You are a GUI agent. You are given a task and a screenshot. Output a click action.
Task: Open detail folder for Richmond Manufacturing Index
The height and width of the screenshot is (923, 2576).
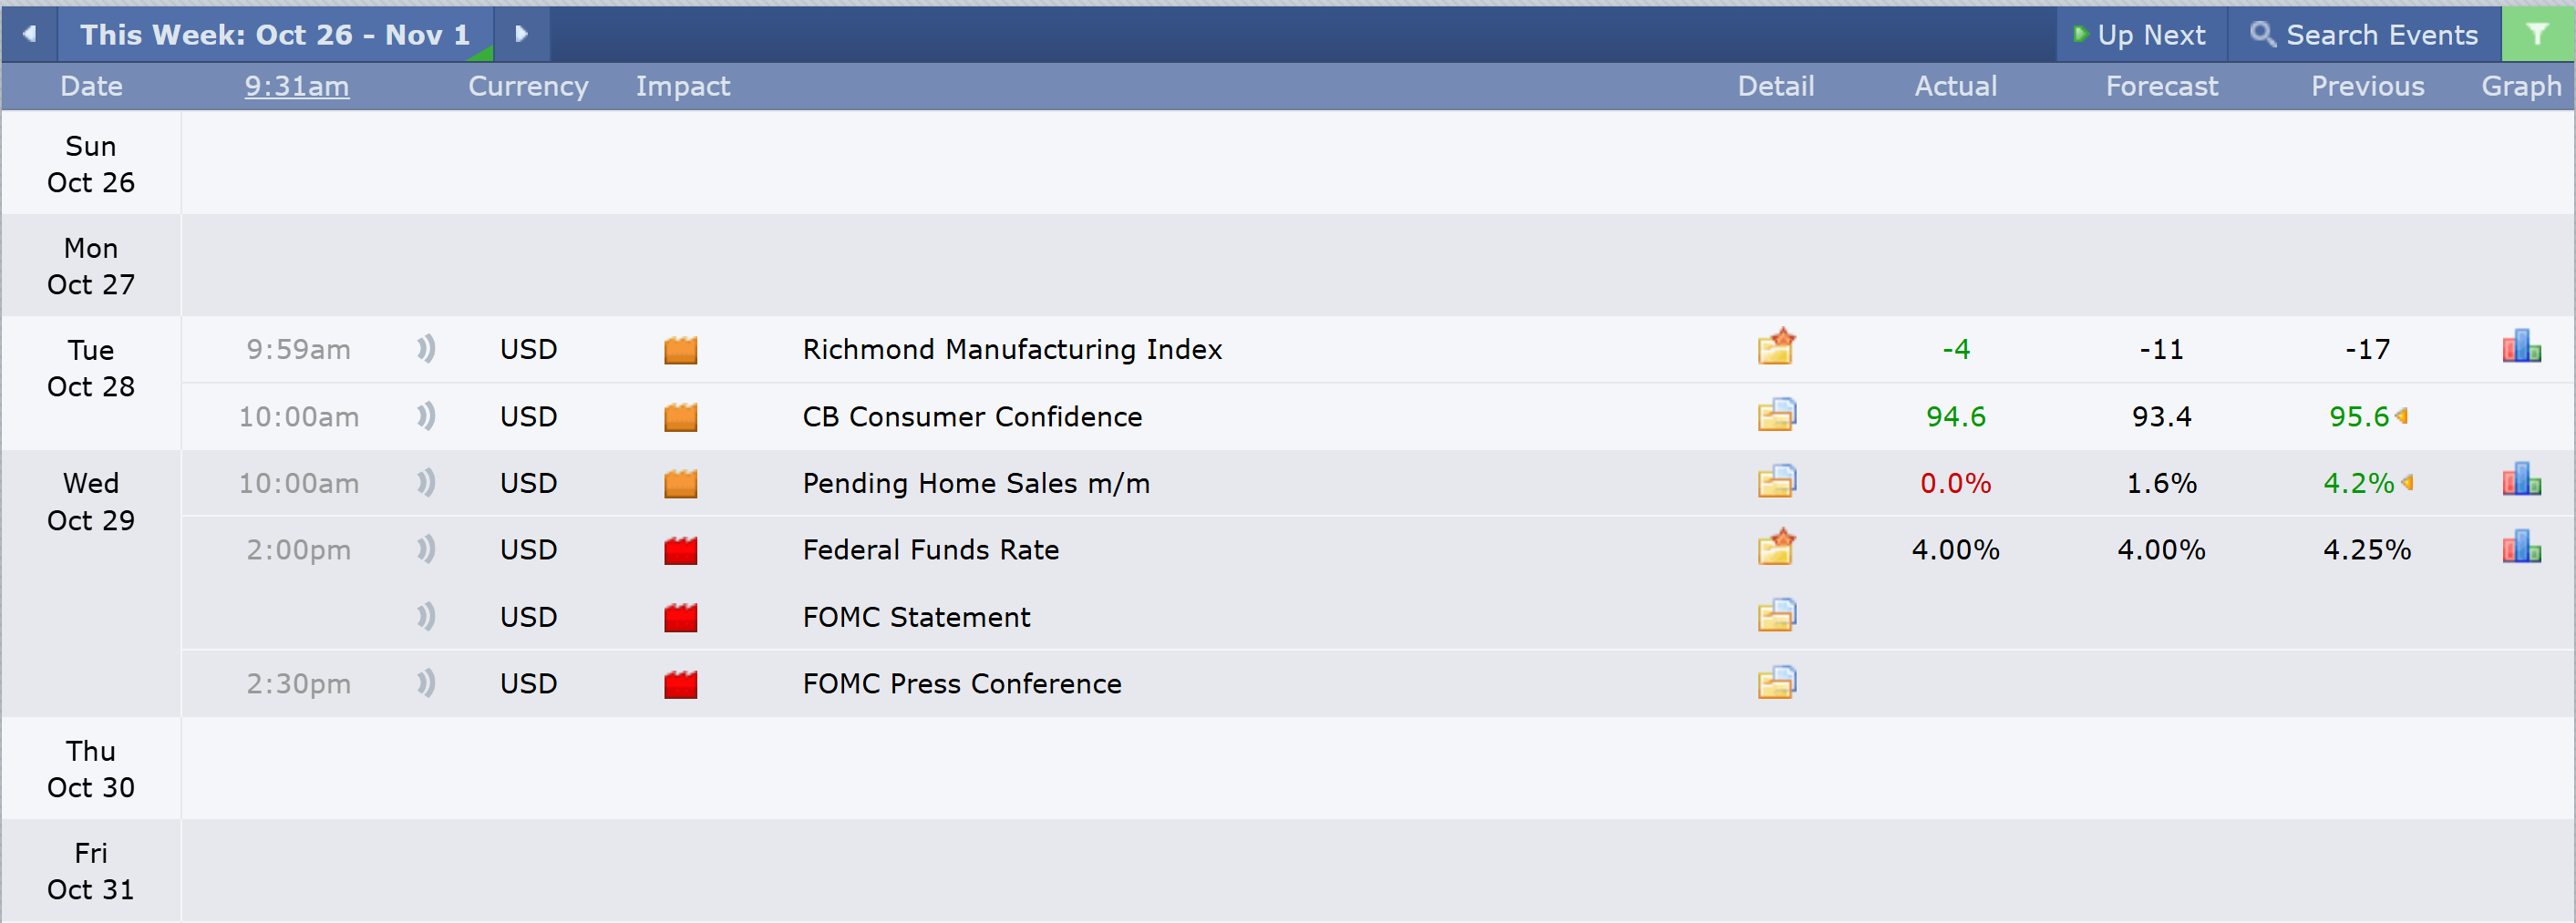click(1776, 348)
